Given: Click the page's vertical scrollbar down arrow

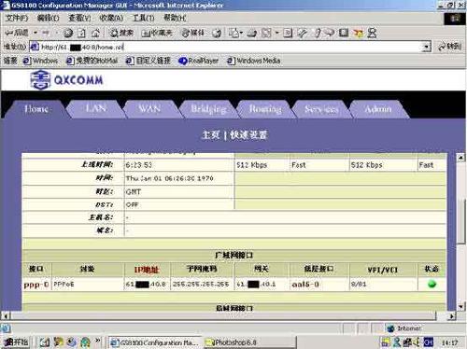Looking at the screenshot, I should click(x=460, y=307).
